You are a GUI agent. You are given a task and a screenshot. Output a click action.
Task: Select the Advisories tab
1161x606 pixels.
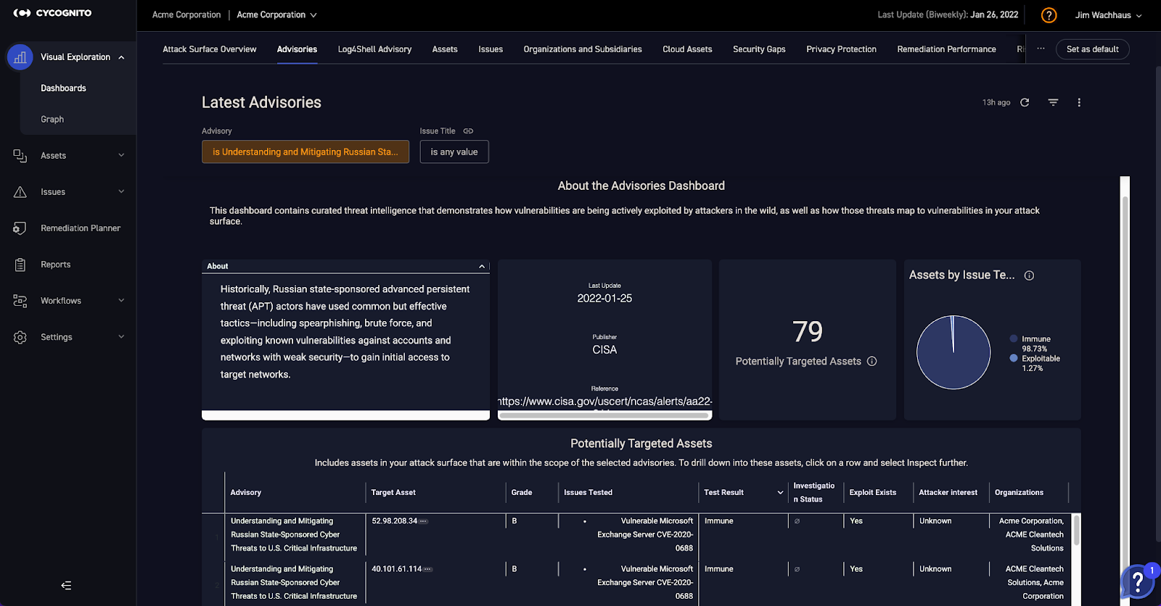[x=297, y=49]
